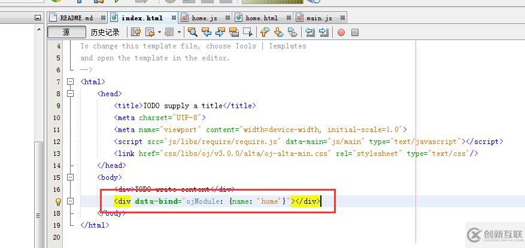525x248 pixels.
Task: Click the meta viewport line
Action: pos(260,130)
